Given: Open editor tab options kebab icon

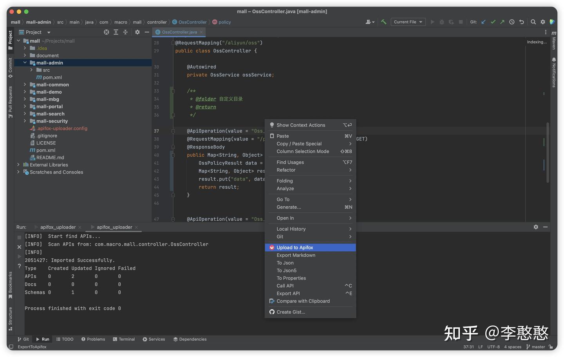Looking at the screenshot, I should [x=546, y=32].
